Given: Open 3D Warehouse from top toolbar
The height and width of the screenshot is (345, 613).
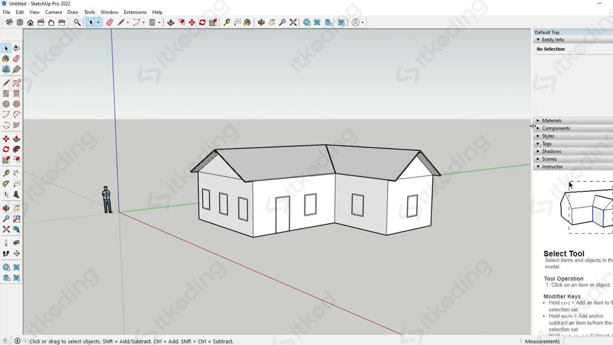Looking at the screenshot, I should click(307, 22).
